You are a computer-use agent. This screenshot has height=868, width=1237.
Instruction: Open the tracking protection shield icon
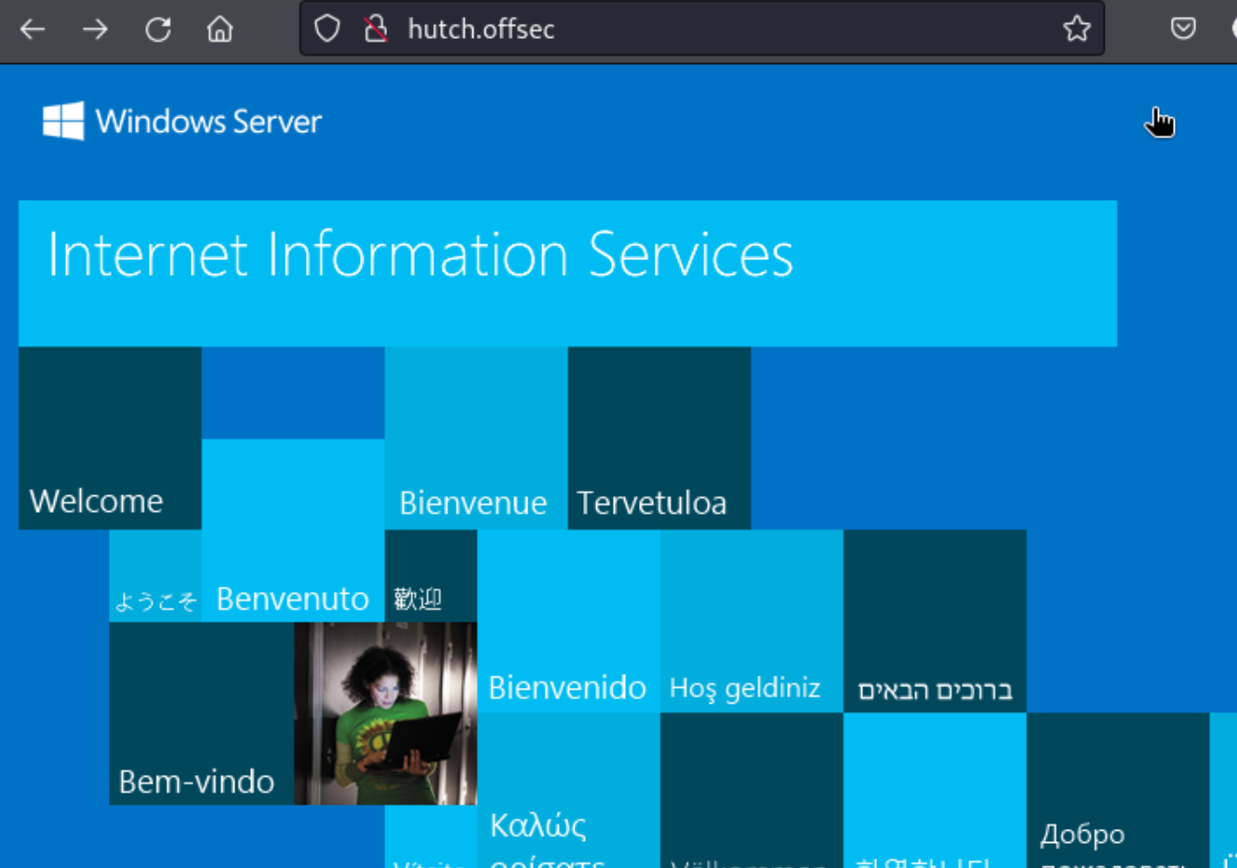(x=327, y=29)
